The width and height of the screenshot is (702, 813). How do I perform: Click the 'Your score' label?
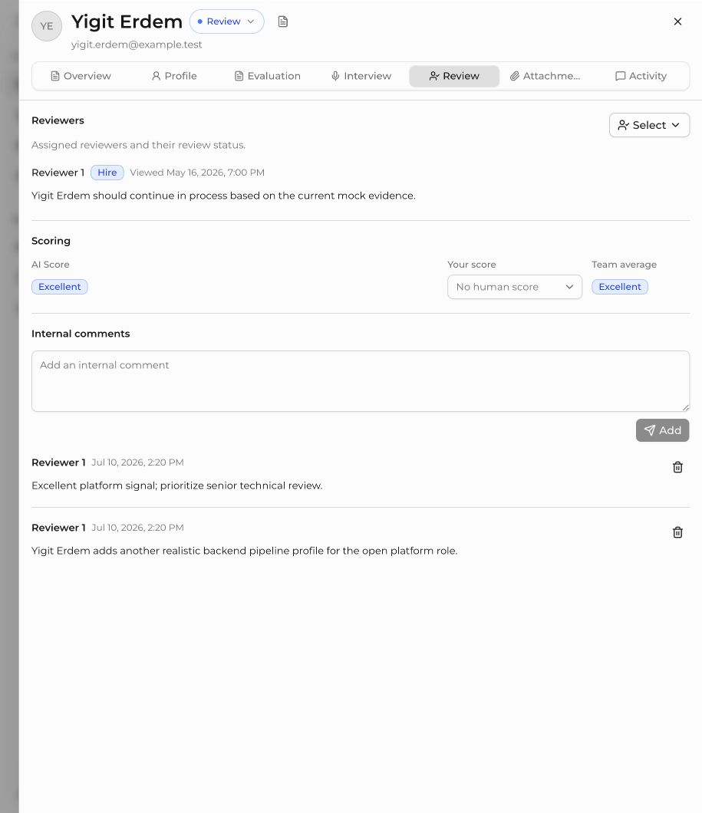(472, 265)
